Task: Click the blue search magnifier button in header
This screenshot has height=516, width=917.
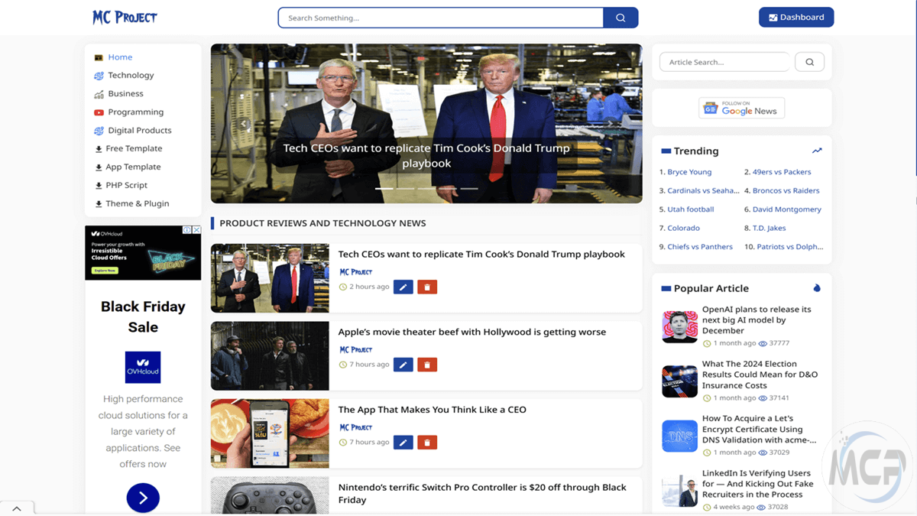Action: click(x=621, y=18)
